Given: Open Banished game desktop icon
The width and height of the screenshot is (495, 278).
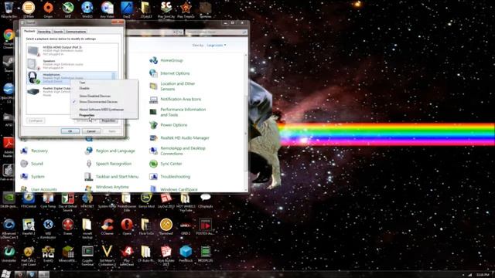Looking at the screenshot, I should [x=166, y=226].
